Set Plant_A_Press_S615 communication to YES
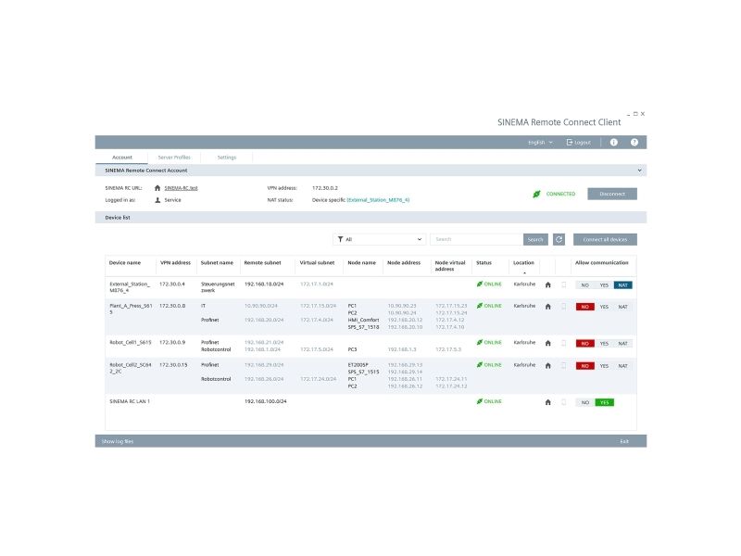 604,307
